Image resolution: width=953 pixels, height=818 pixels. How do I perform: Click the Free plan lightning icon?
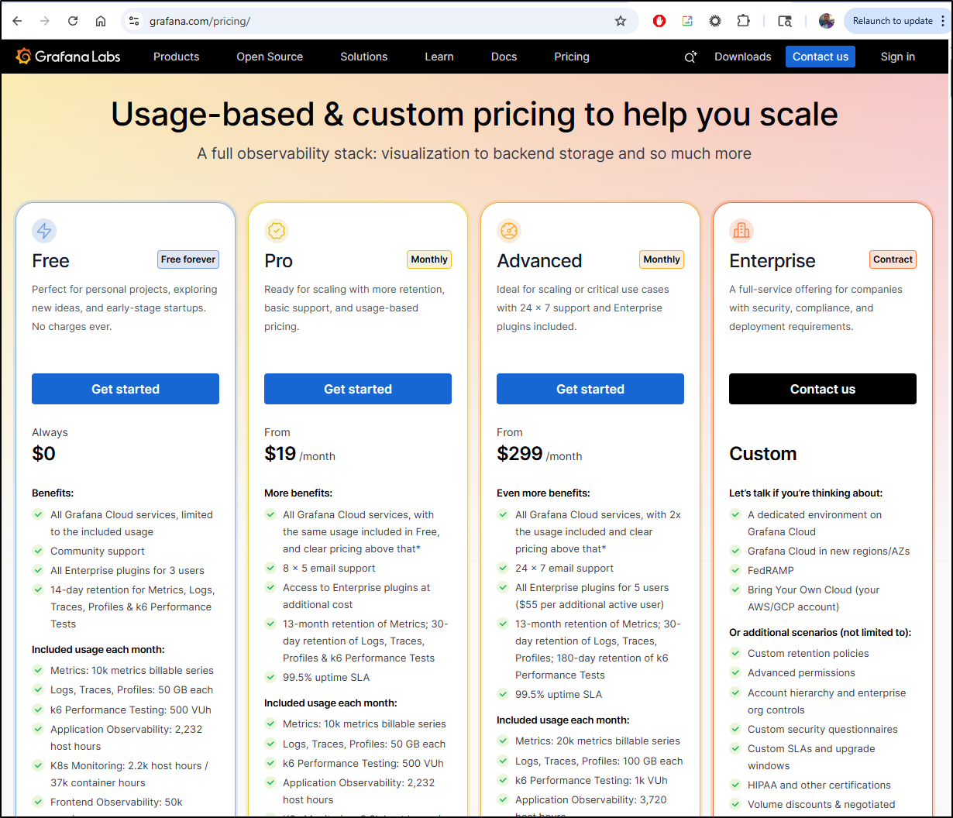click(x=44, y=230)
